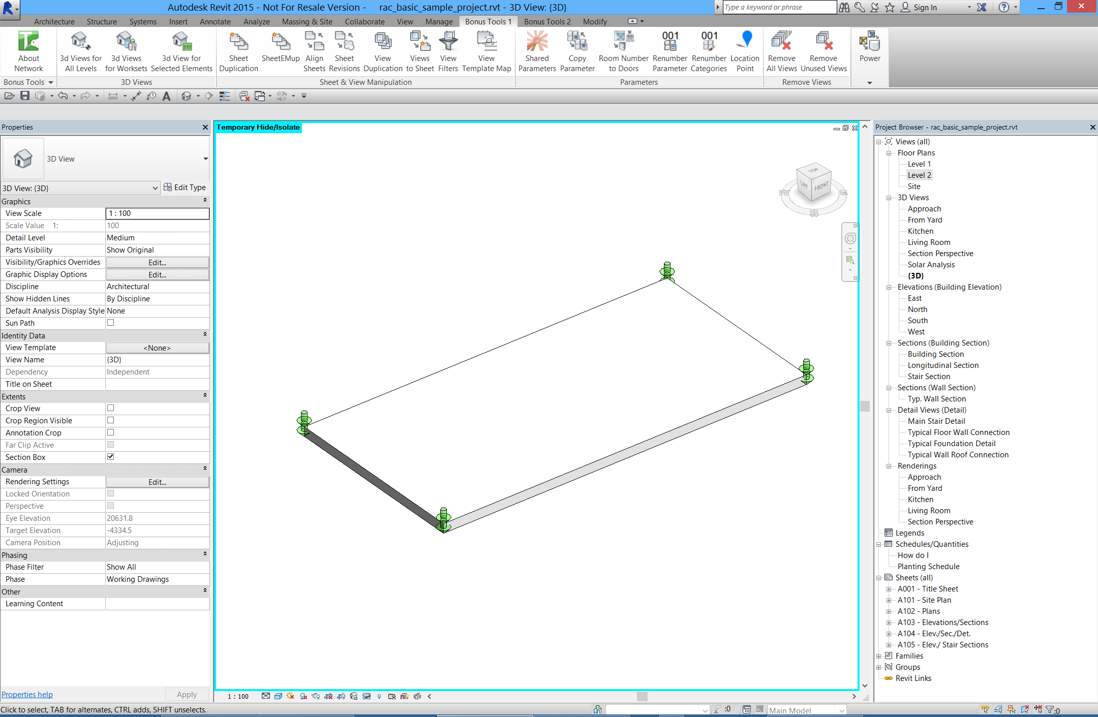Open the Sheet Duplication tool
Image resolution: width=1098 pixels, height=717 pixels.
click(x=238, y=51)
